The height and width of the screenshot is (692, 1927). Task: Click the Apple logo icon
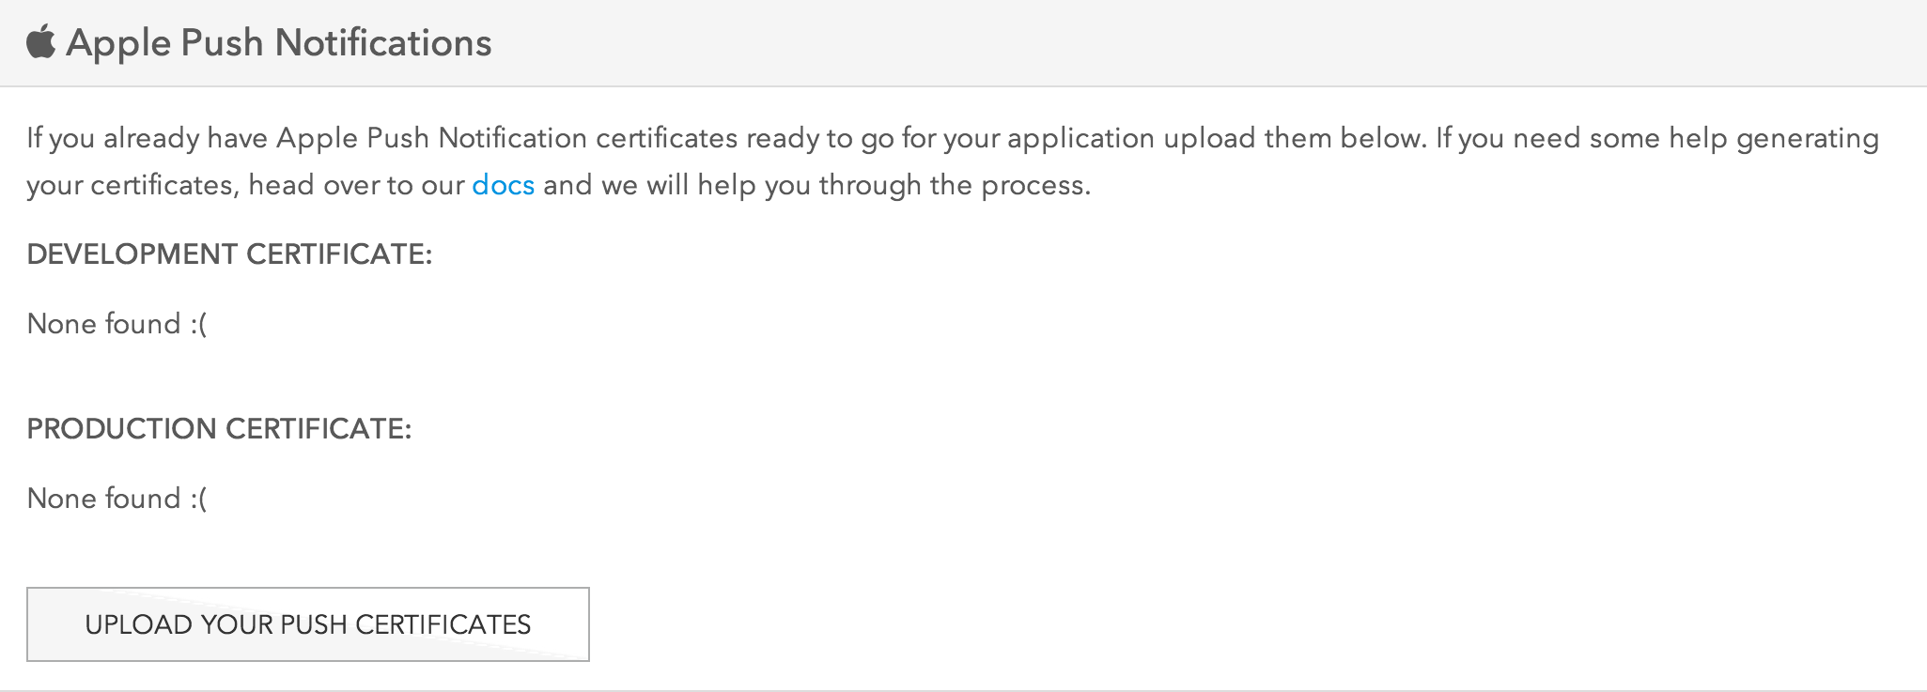(40, 42)
